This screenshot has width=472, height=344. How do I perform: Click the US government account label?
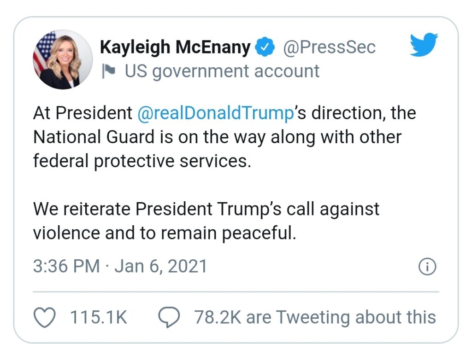tap(222, 71)
